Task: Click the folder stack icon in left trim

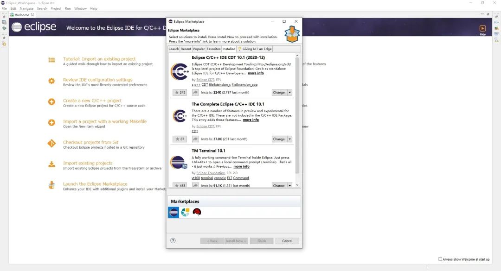Action: (4, 44)
